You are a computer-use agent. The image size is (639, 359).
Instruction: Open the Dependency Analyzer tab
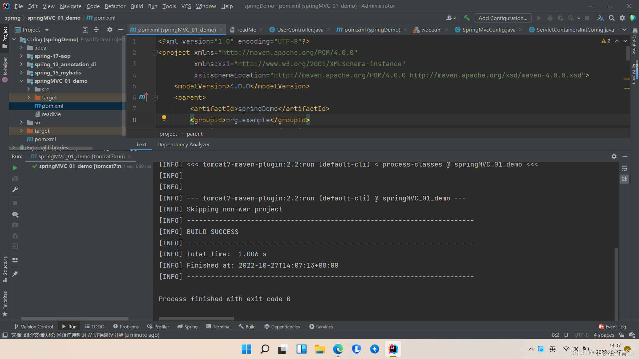click(183, 144)
